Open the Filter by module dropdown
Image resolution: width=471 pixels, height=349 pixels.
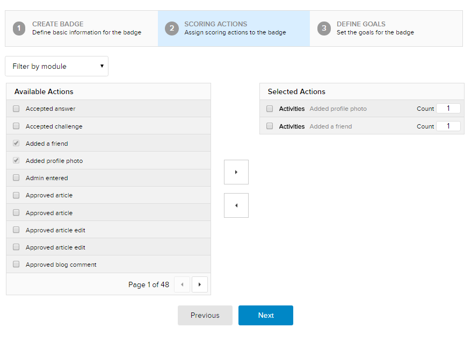[x=57, y=66]
